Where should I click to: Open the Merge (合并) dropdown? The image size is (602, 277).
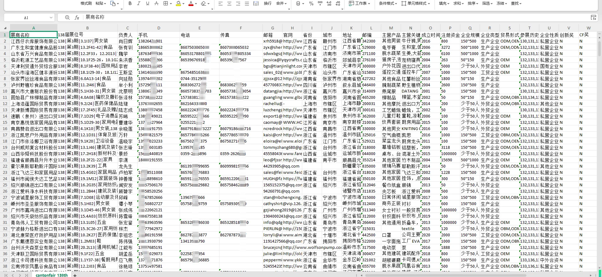click(x=281, y=3)
